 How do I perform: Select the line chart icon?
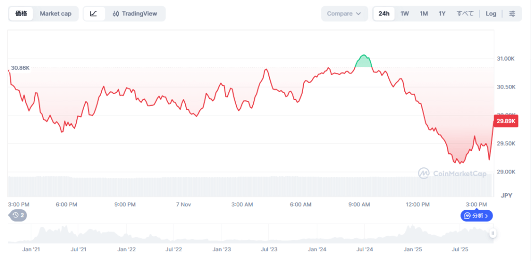coord(93,13)
